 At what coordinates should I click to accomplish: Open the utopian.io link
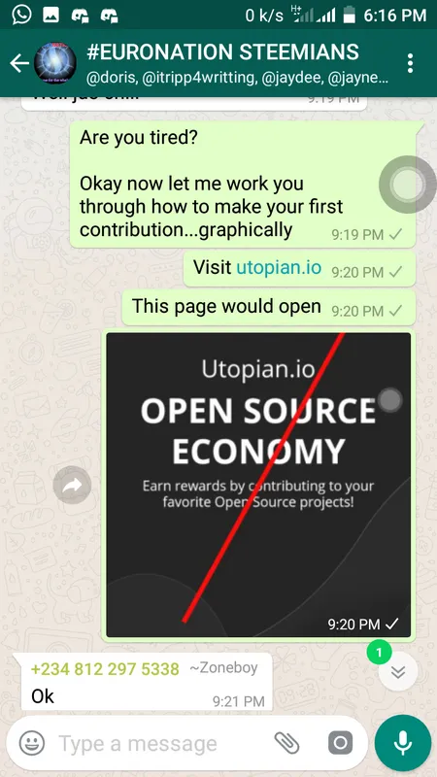point(279,267)
